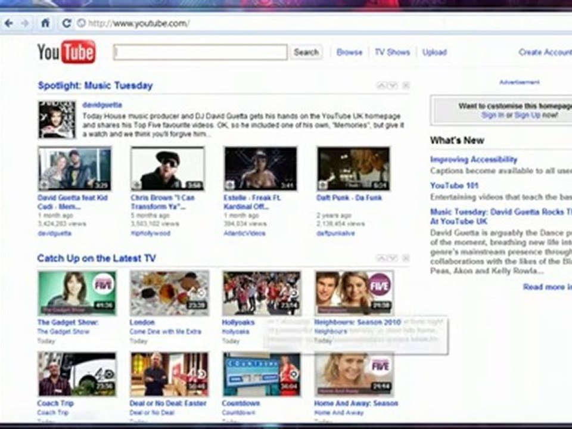The width and height of the screenshot is (572, 429).
Task: Open the London episode title link
Action: pyautogui.click(x=142, y=322)
